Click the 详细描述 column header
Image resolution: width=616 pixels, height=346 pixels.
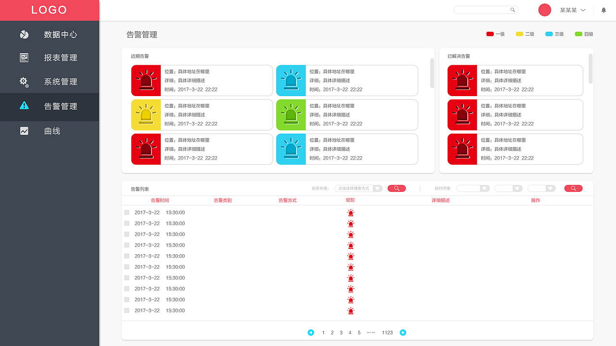pyautogui.click(x=440, y=200)
